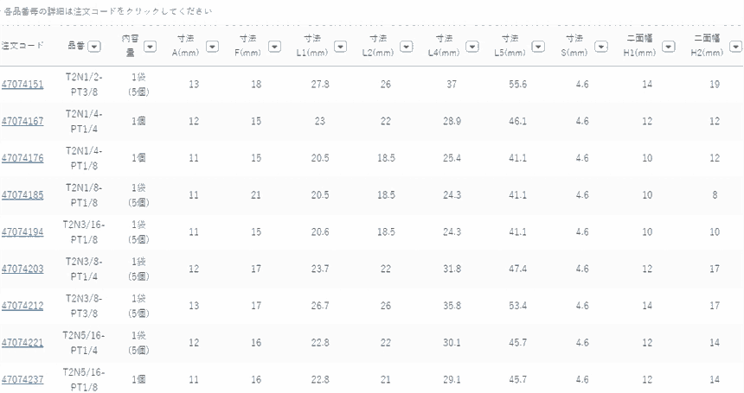This screenshot has width=744, height=393.
Task: Open the 内容量 column filter dropdown
Action: pyautogui.click(x=147, y=46)
